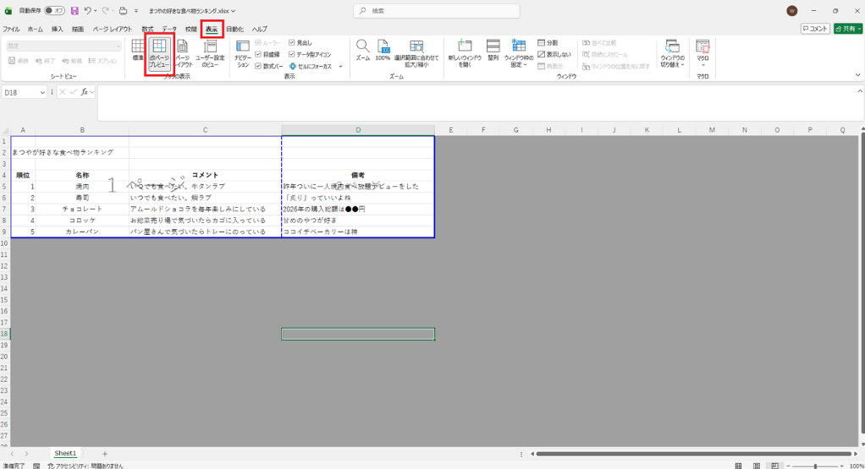Set zoom to 100% from ribbon
The height and width of the screenshot is (469, 865).
[x=383, y=51]
